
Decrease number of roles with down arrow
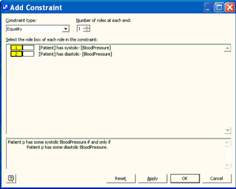click(x=87, y=30)
